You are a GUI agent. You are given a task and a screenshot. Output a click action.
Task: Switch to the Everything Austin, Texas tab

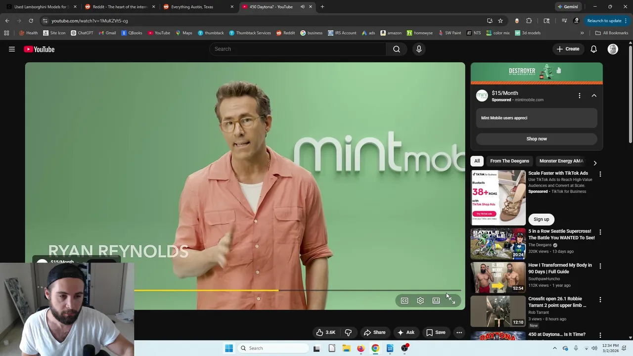pos(198,7)
